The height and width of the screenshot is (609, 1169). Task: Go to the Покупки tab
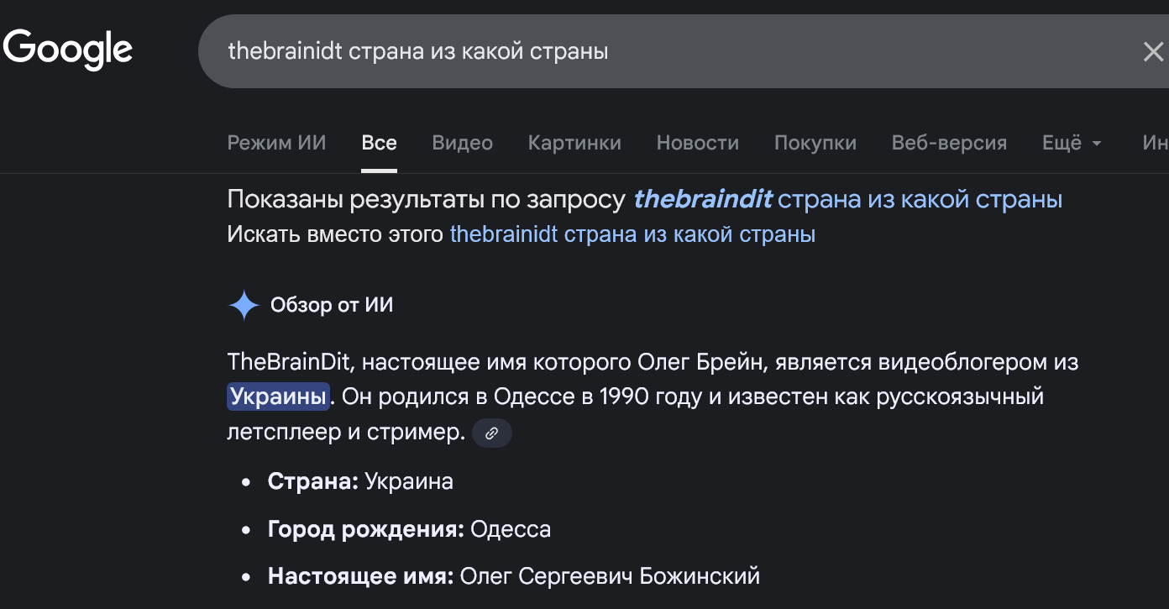coord(815,143)
